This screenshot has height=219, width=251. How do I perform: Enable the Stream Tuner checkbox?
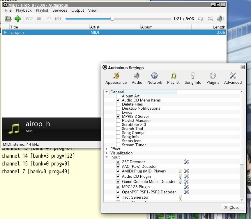click(x=118, y=145)
